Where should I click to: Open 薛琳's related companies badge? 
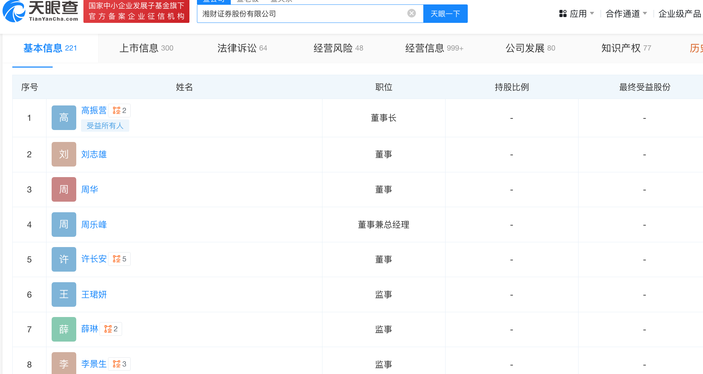point(111,329)
